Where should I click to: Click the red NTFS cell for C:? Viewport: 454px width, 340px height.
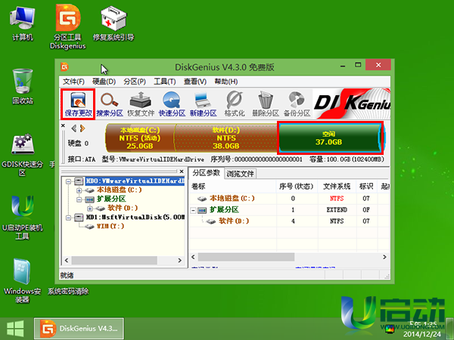[x=337, y=198]
